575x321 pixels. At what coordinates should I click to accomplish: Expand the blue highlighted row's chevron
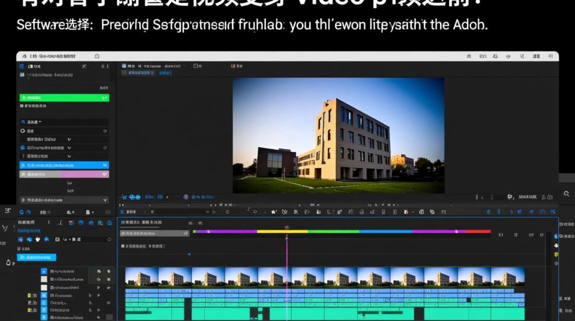pyautogui.click(x=104, y=165)
